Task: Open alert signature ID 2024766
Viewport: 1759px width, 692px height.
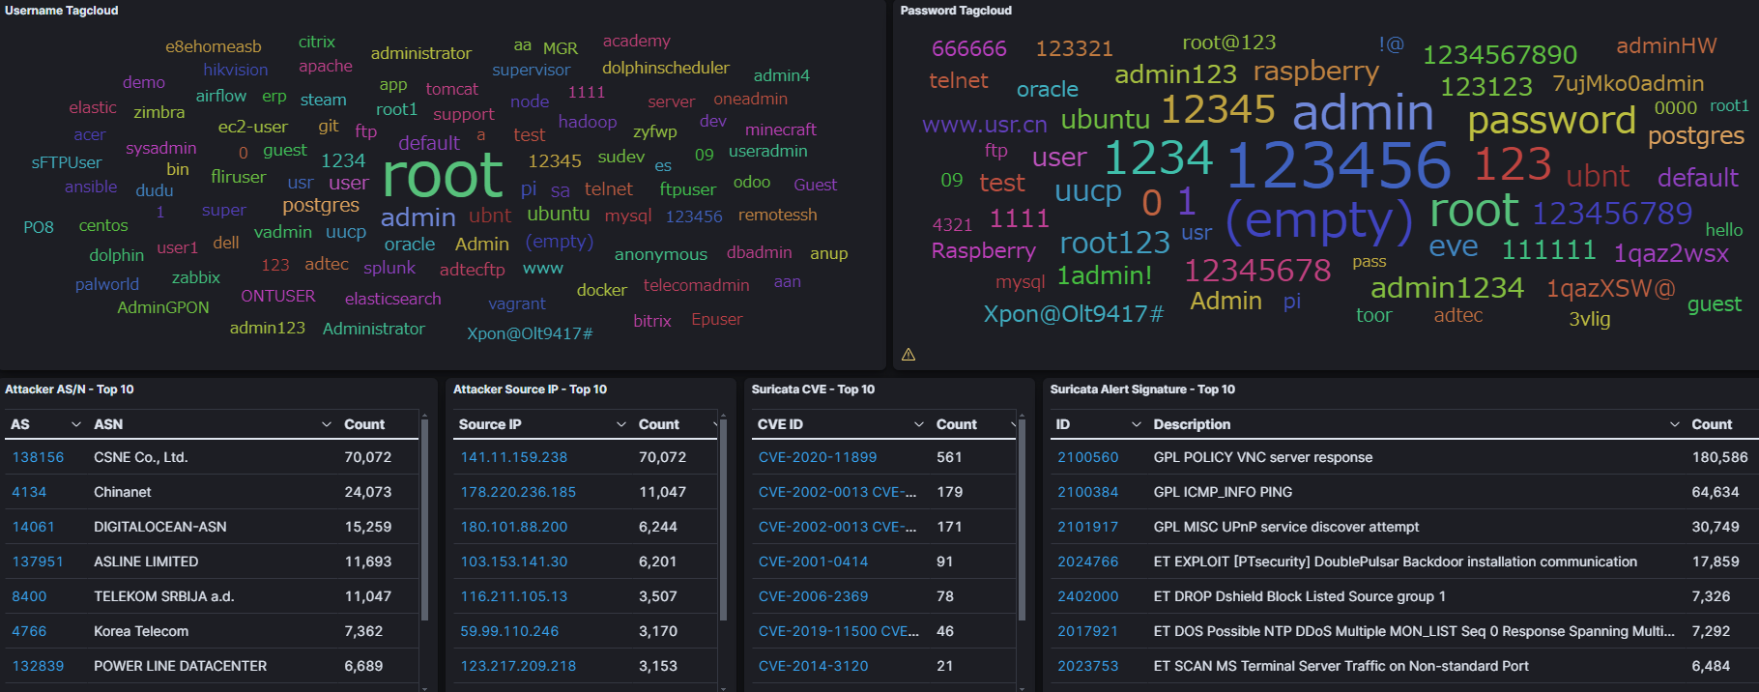Action: (x=1087, y=562)
